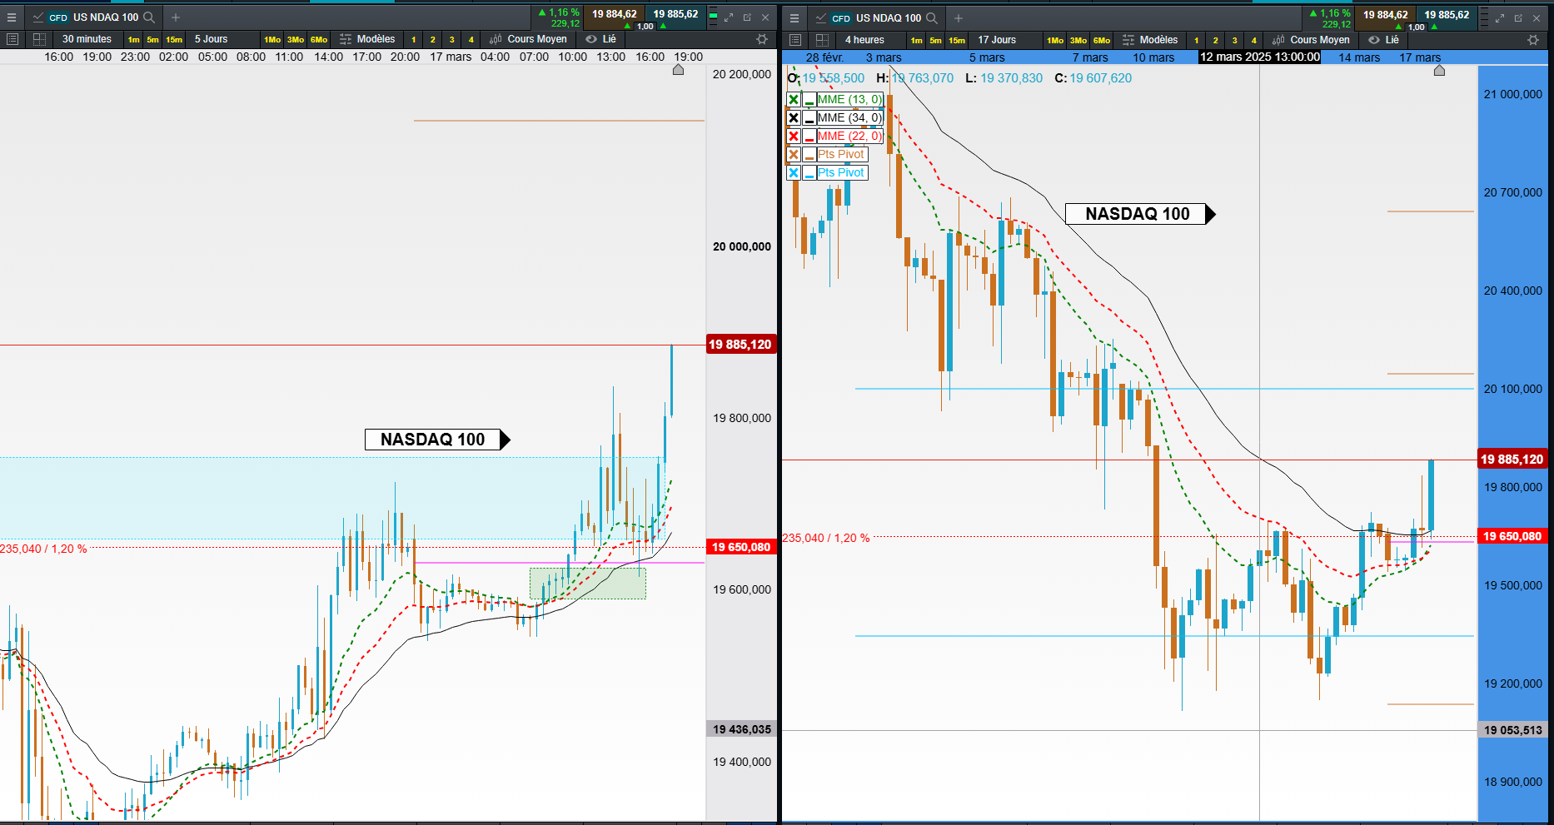Expand left chart to fullscreen
Image resolution: width=1554 pixels, height=825 pixels.
729,17
